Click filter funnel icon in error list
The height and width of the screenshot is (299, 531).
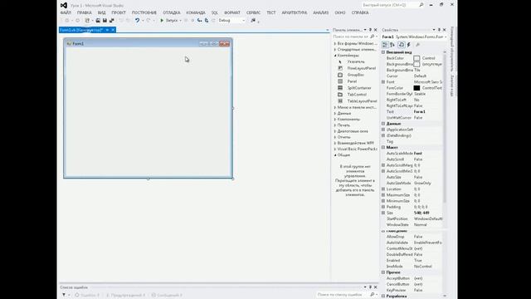(x=64, y=295)
